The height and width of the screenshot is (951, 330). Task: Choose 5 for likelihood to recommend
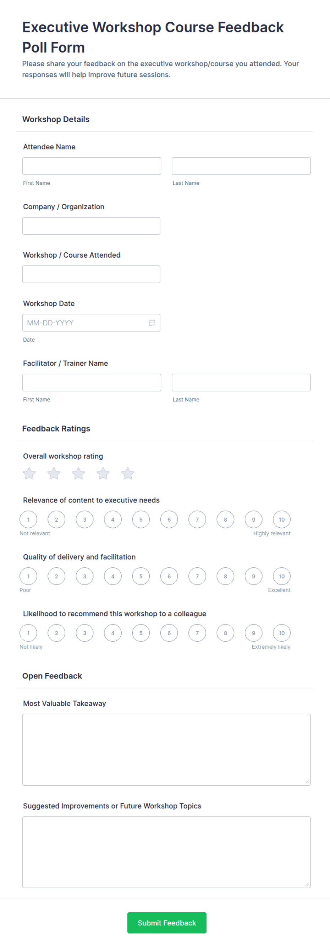(x=141, y=633)
